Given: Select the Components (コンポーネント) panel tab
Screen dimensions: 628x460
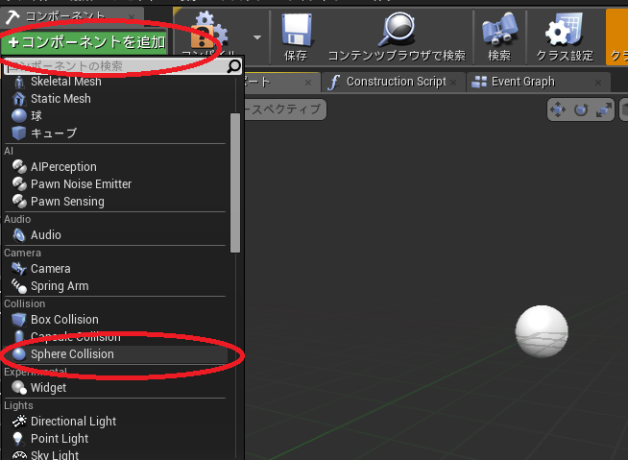Looking at the screenshot, I should (x=72, y=17).
